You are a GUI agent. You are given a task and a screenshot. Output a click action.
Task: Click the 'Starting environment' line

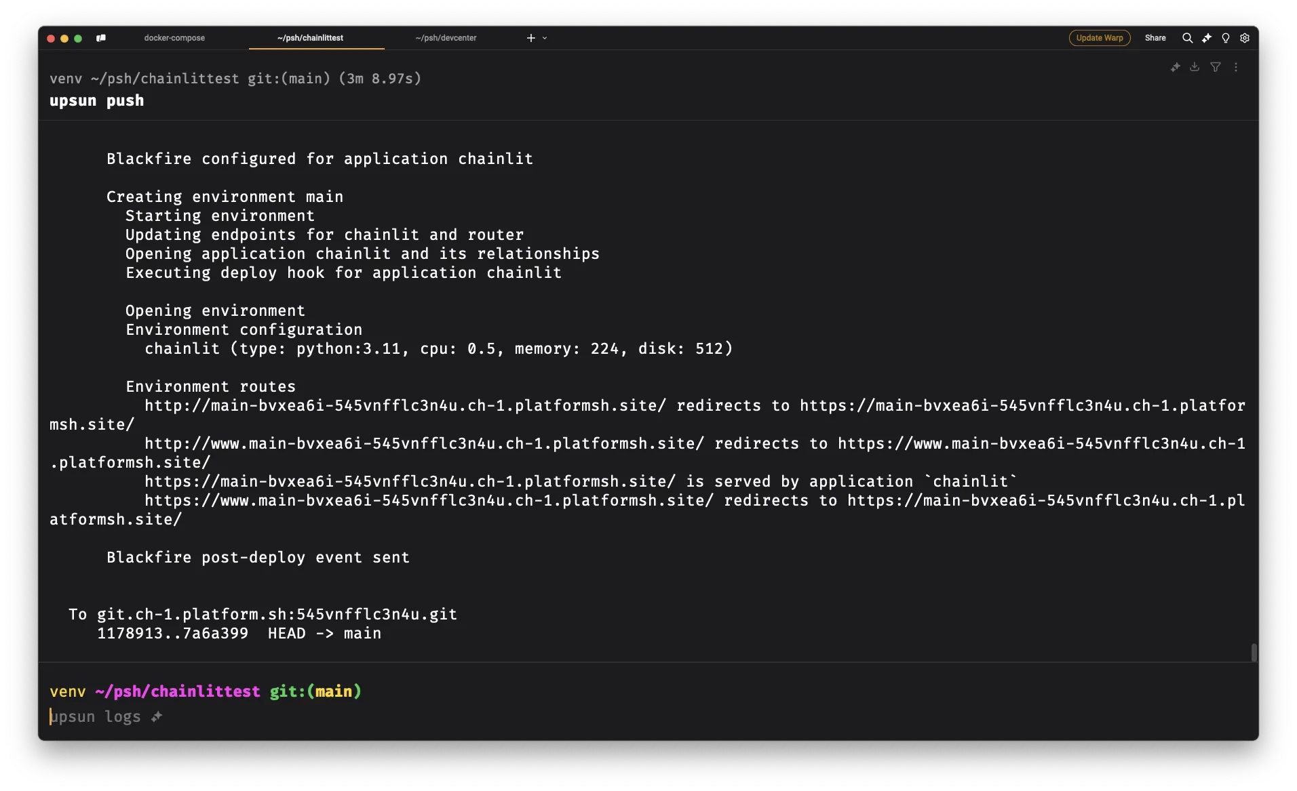point(220,216)
